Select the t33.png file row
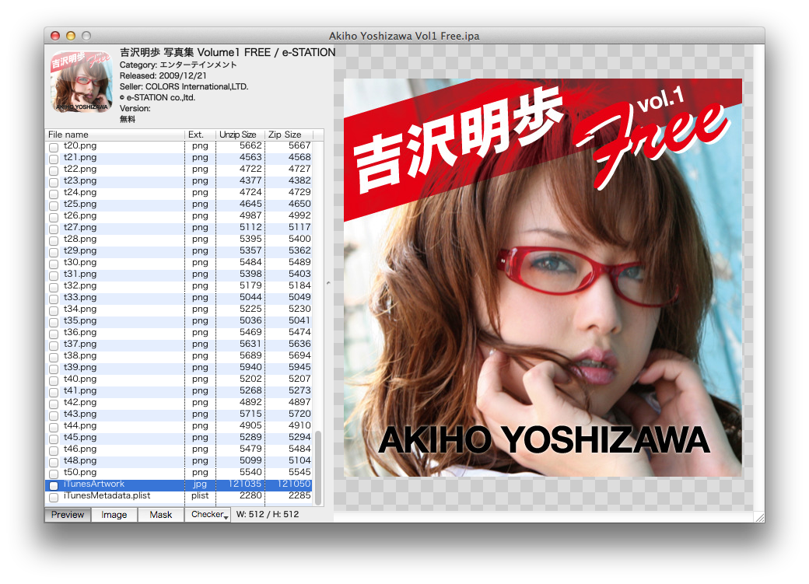The image size is (809, 584). pyautogui.click(x=179, y=297)
